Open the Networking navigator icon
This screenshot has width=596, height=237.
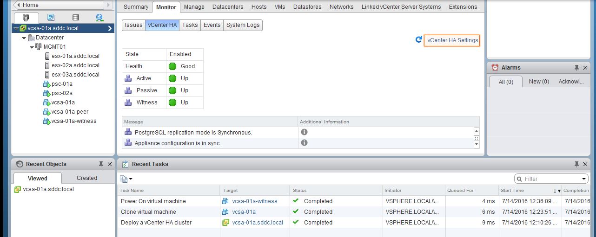99,18
